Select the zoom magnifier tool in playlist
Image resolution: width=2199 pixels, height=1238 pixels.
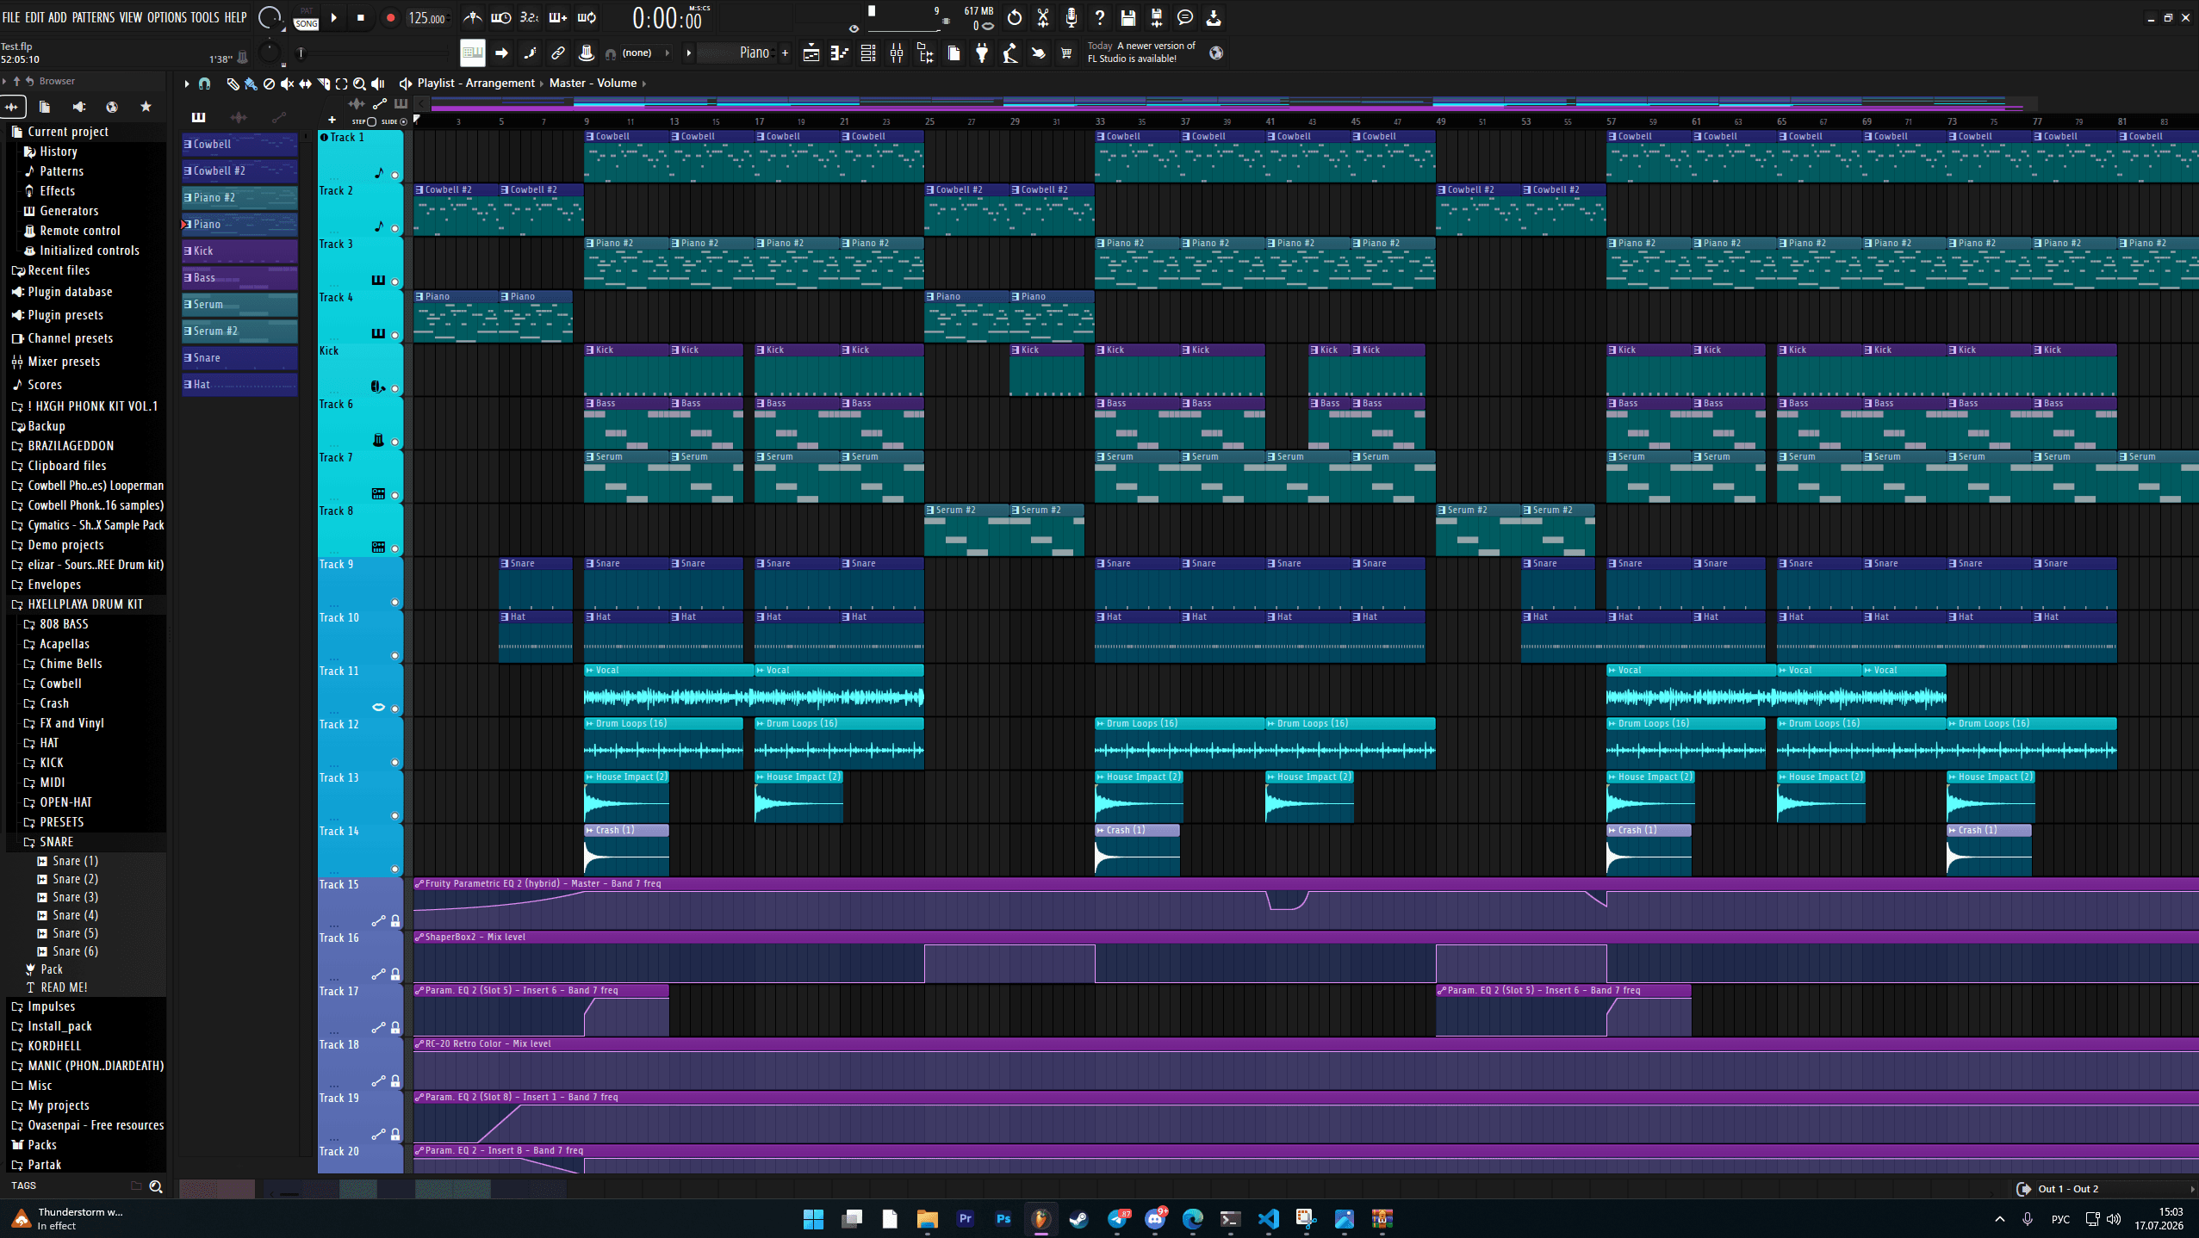pos(359,84)
